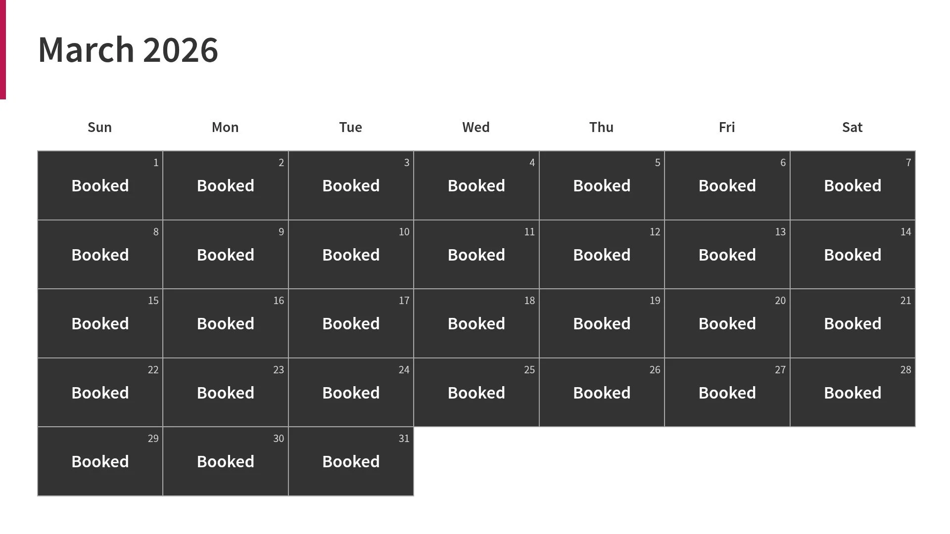This screenshot has height=534, width=950.
Task: Open the March 24 booking
Action: tap(351, 393)
